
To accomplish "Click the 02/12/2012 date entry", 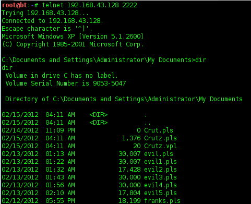I will pos(20,201).
